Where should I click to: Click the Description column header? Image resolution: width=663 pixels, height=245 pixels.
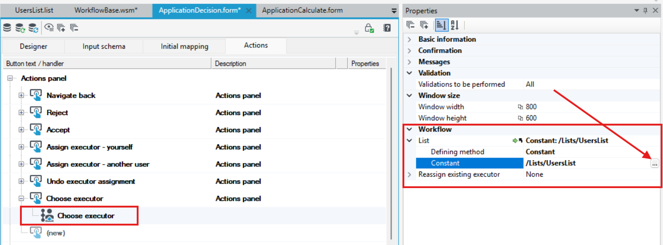click(x=273, y=64)
